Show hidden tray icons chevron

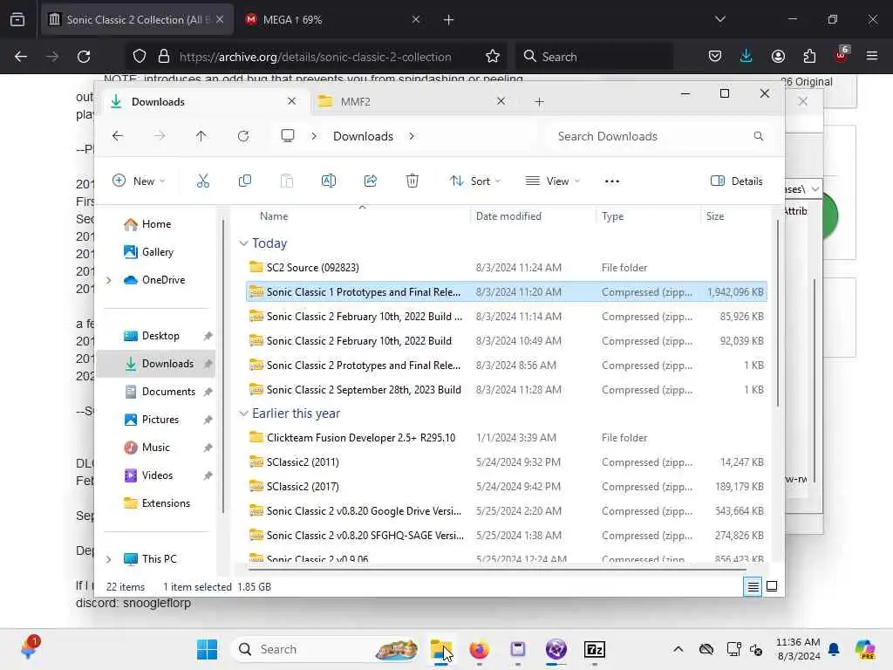click(x=678, y=649)
